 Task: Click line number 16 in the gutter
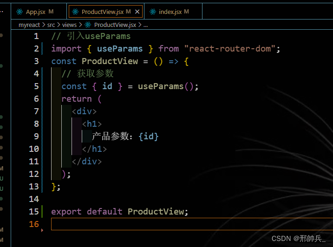(x=34, y=224)
